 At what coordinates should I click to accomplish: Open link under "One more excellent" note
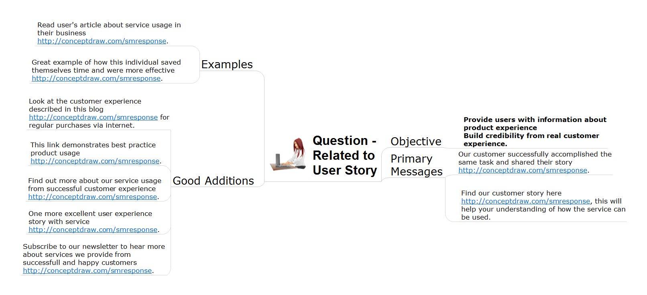click(93, 230)
